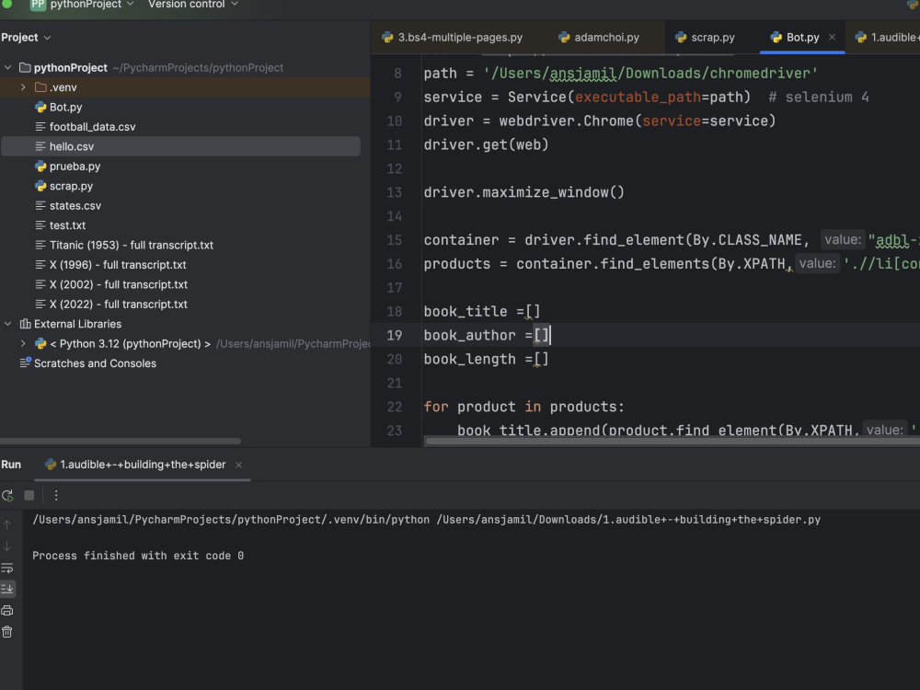Image resolution: width=920 pixels, height=690 pixels.
Task: Place cursor on driver.maximize_window() line
Action: (x=524, y=192)
